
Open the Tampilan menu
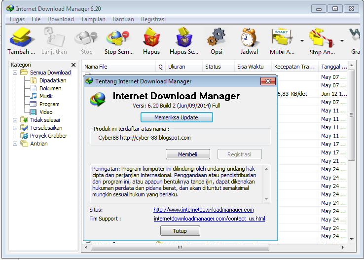click(x=93, y=19)
